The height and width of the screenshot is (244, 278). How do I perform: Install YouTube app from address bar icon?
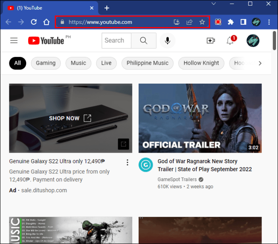(176, 22)
